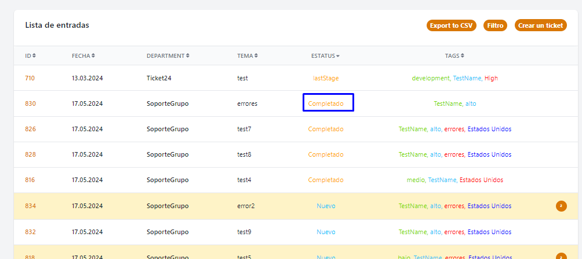582x259 pixels.
Task: Select the medio tag on test4 row
Action: pyautogui.click(x=415, y=180)
